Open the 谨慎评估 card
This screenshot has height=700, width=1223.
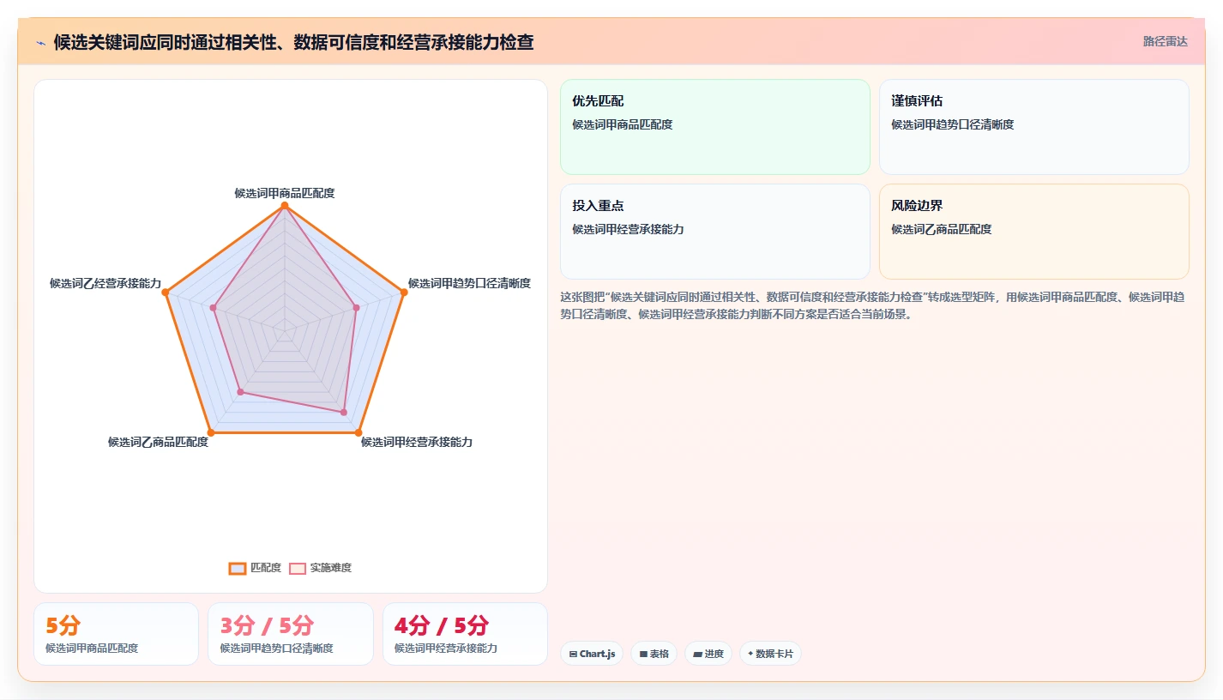(x=1034, y=127)
